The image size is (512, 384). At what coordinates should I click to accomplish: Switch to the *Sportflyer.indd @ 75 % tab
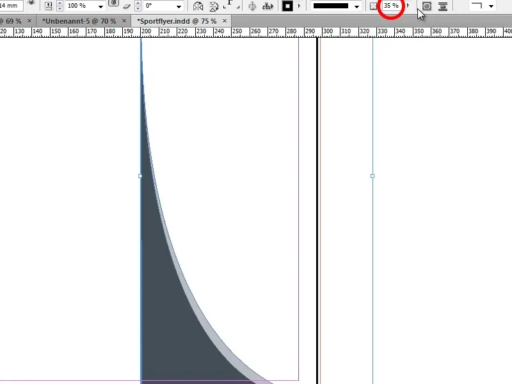tap(177, 21)
